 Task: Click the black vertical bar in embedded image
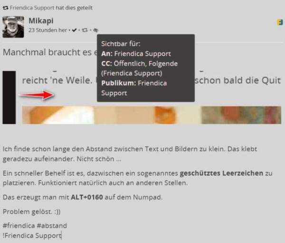coord(9,98)
